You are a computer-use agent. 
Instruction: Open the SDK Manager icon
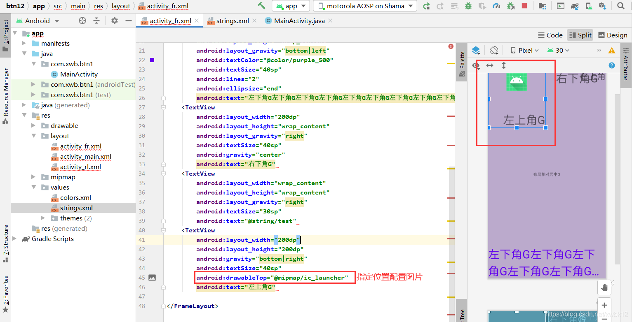coord(603,6)
